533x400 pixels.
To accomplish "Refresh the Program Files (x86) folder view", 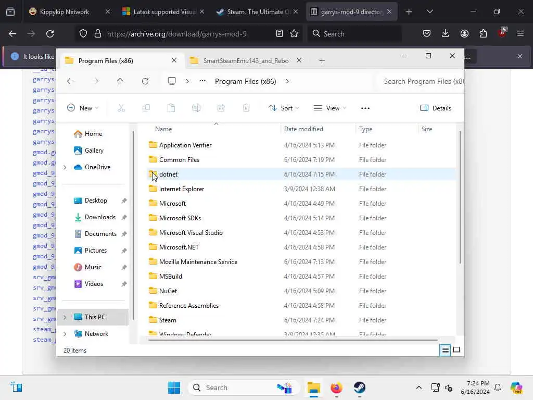I will tap(145, 81).
